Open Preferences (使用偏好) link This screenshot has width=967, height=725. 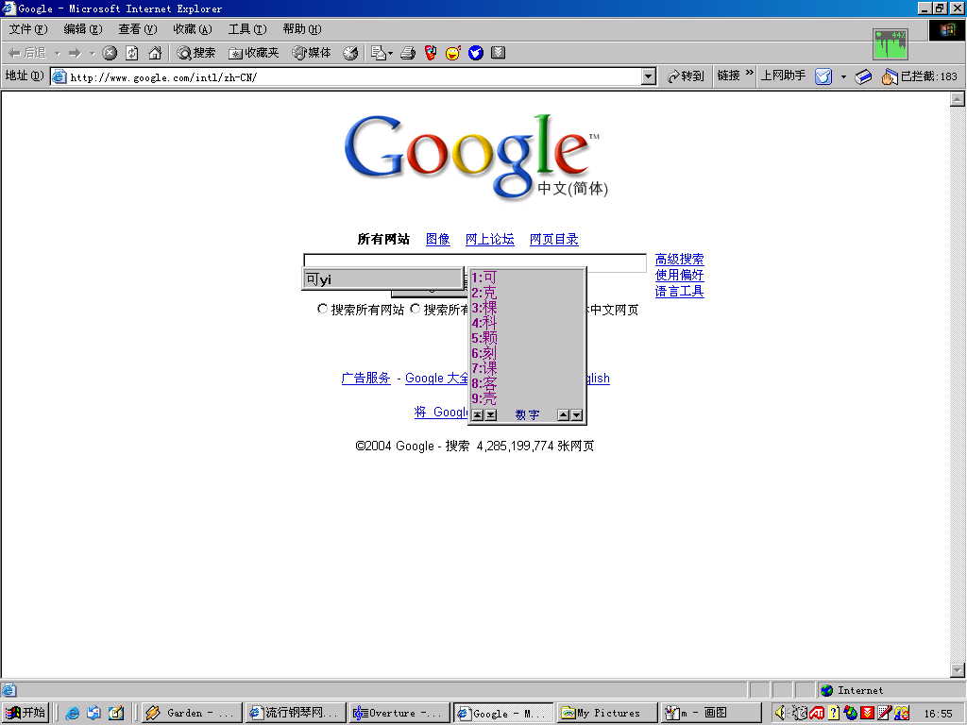coord(679,275)
